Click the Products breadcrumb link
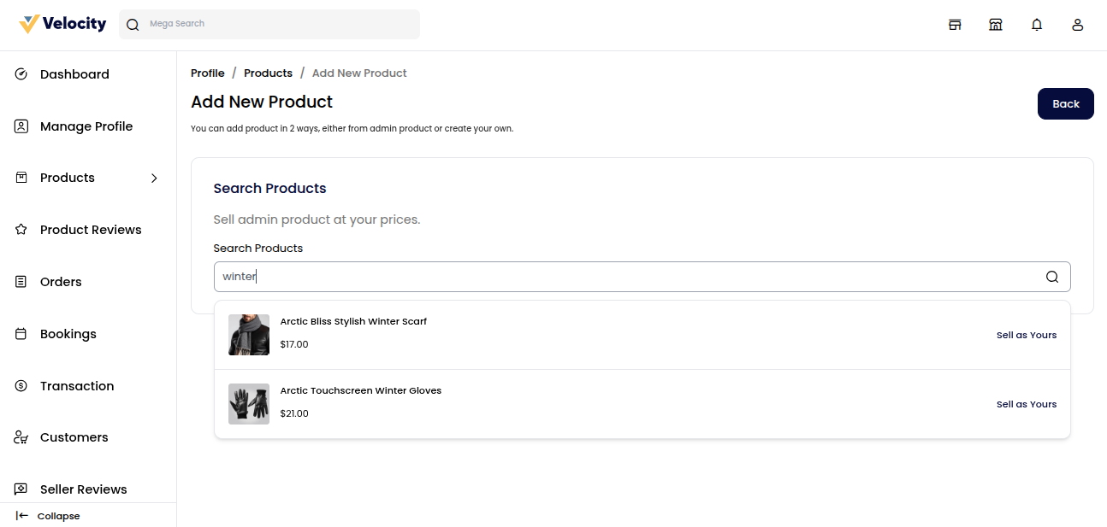 coord(268,73)
